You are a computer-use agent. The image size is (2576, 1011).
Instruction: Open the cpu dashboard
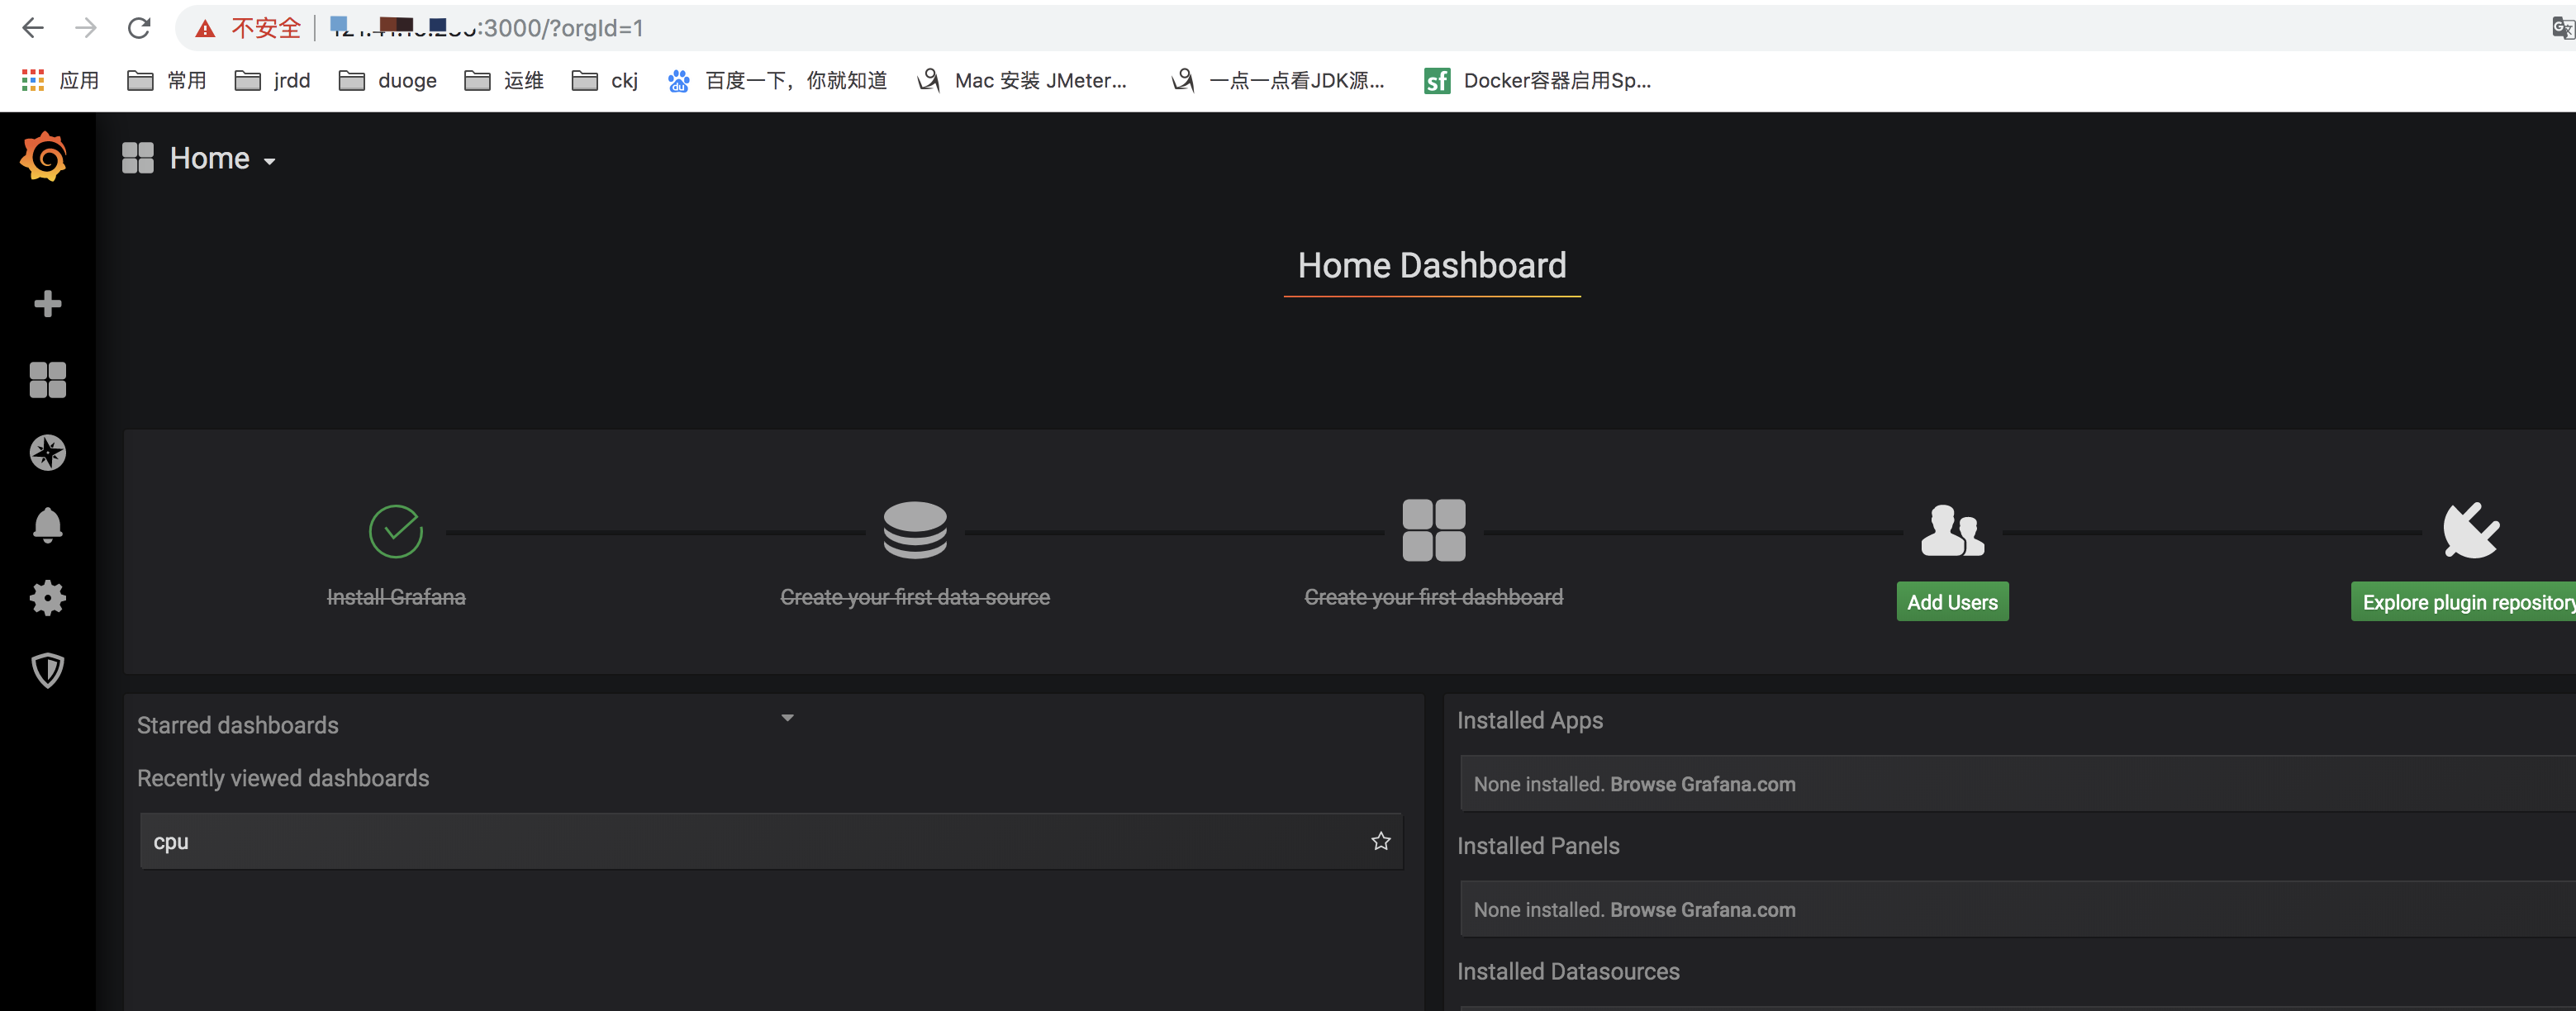click(170, 841)
